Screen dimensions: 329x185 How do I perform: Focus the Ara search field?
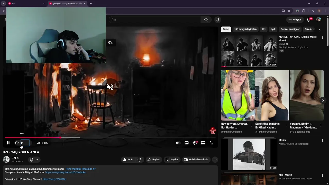(155, 20)
